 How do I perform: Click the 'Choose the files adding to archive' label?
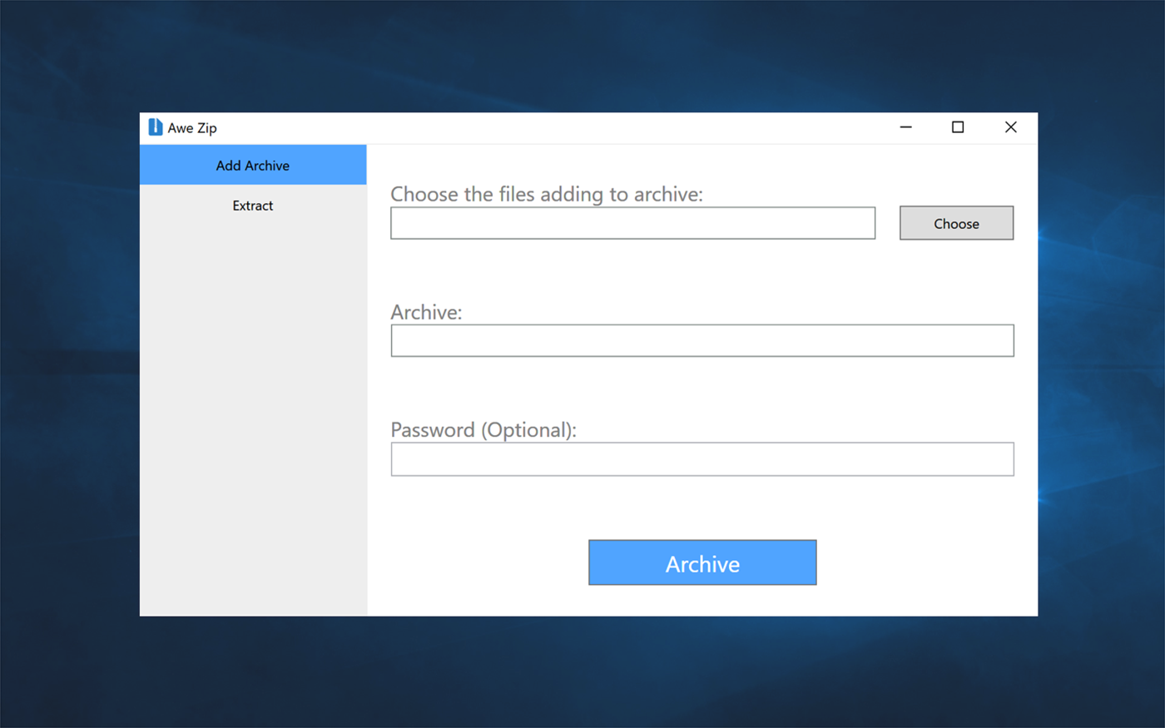547,194
